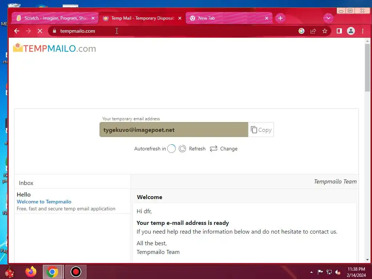The image size is (372, 279).
Task: Close the Scratch tab
Action: pos(93,18)
